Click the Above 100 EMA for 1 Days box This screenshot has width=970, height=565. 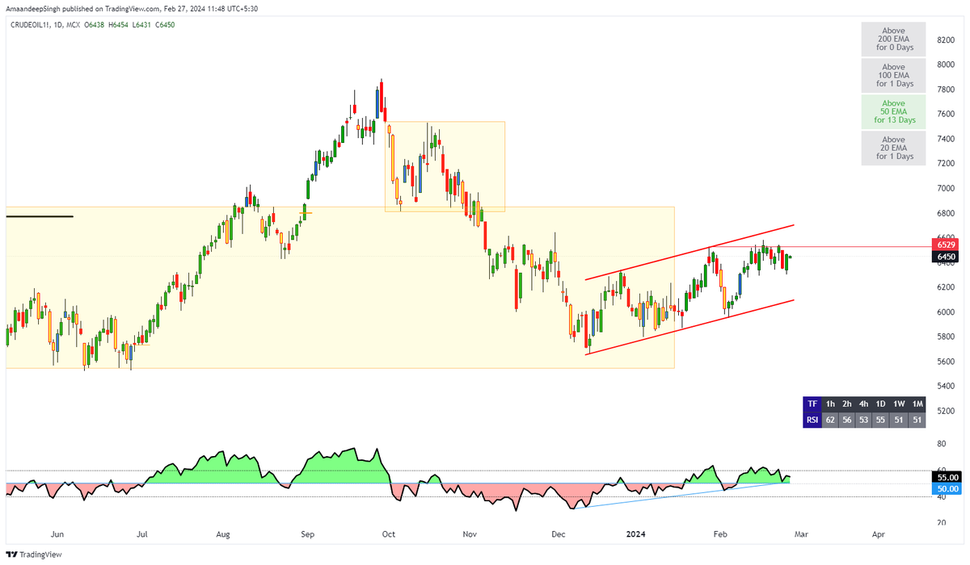pyautogui.click(x=893, y=76)
